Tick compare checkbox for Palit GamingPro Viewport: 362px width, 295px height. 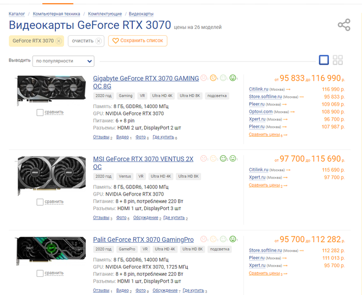[40, 273]
